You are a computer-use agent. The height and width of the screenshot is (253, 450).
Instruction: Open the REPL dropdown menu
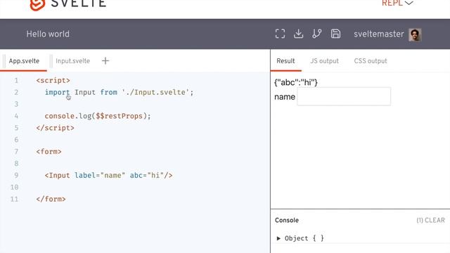tap(397, 4)
